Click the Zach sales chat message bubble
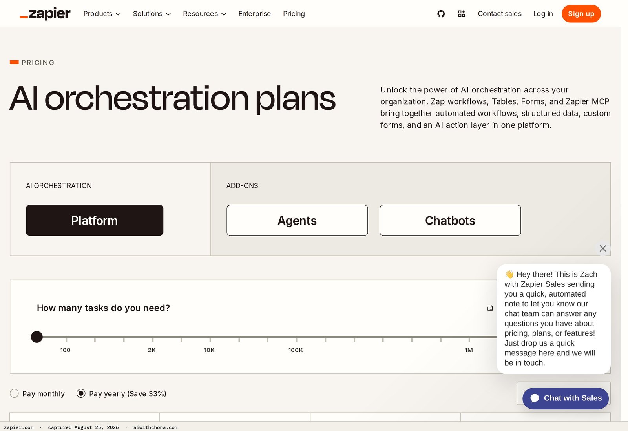 pyautogui.click(x=553, y=319)
